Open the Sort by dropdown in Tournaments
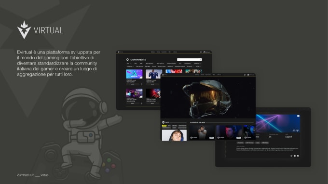The image size is (328, 184). (x=198, y=66)
